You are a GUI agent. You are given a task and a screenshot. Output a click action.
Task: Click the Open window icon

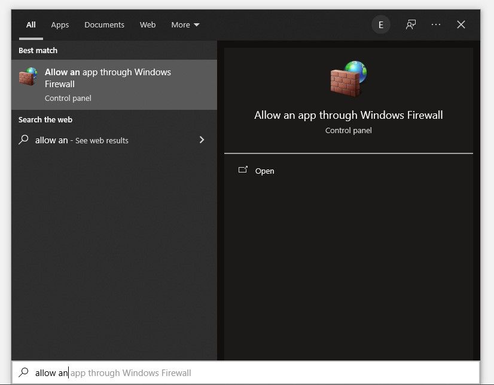click(x=243, y=170)
